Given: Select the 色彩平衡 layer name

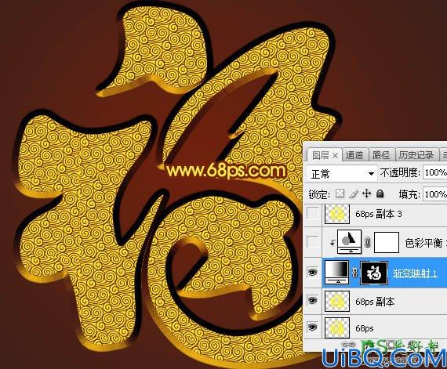Looking at the screenshot, I should (x=424, y=243).
